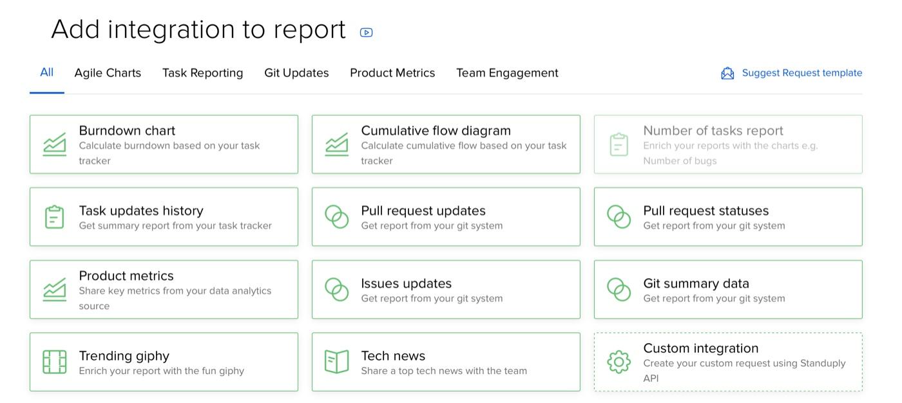The image size is (902, 403).
Task: Click the Number of tasks clipboard icon
Action: 619,144
